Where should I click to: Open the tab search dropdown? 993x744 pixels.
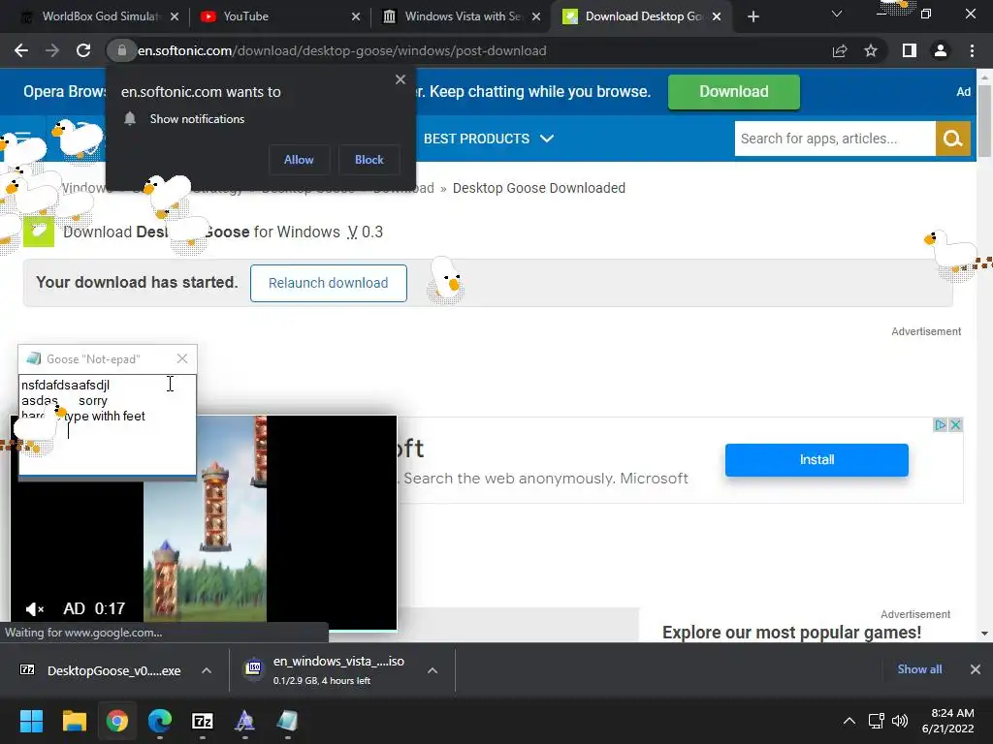pyautogui.click(x=837, y=14)
